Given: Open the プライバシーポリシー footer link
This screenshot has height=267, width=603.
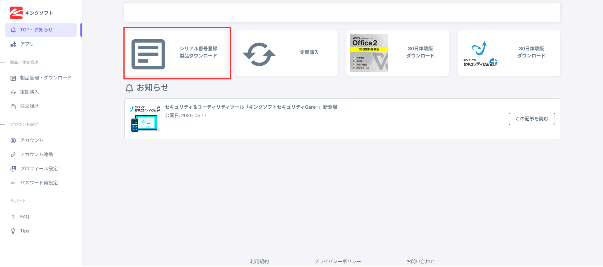Looking at the screenshot, I should tap(338, 261).
